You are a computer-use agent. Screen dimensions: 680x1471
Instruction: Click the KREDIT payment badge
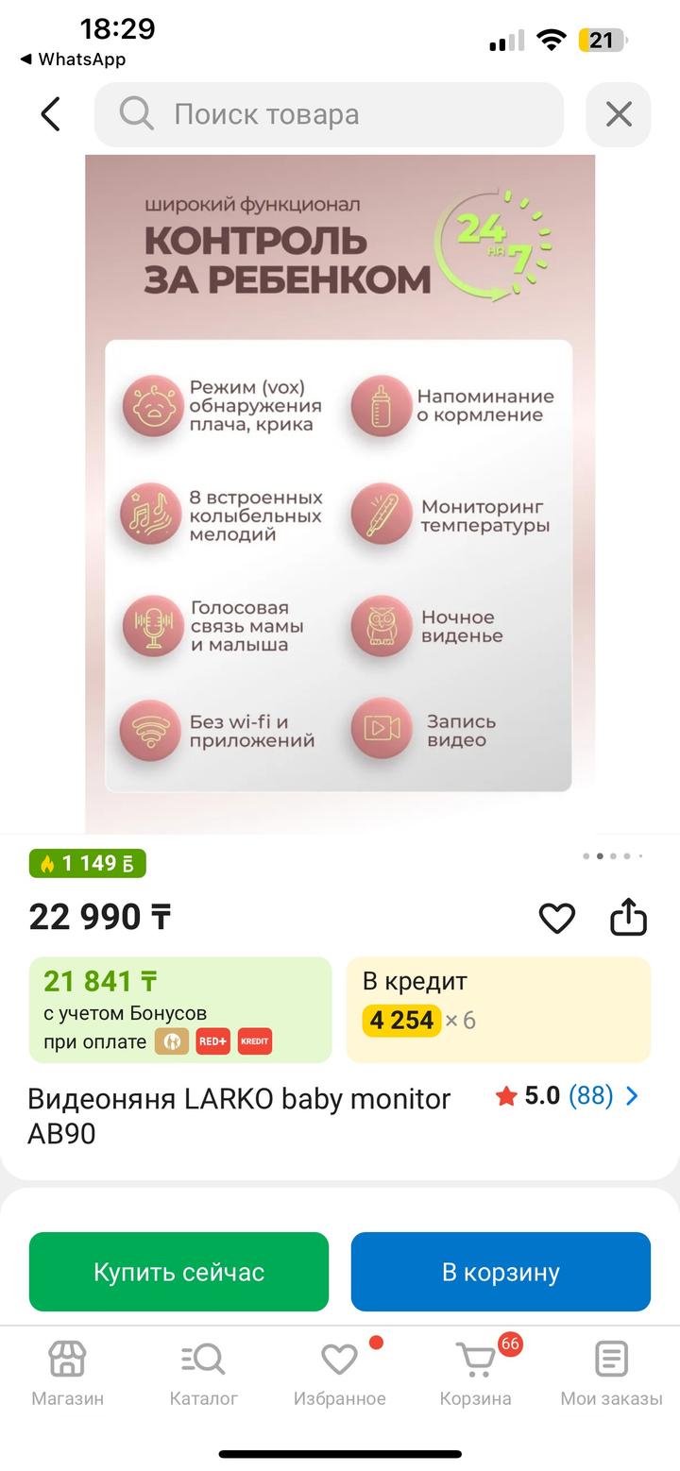pyautogui.click(x=255, y=1041)
